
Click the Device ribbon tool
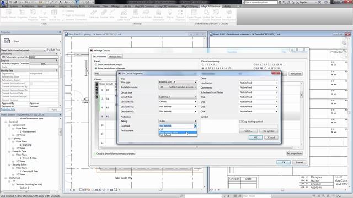pyautogui.click(x=136, y=14)
